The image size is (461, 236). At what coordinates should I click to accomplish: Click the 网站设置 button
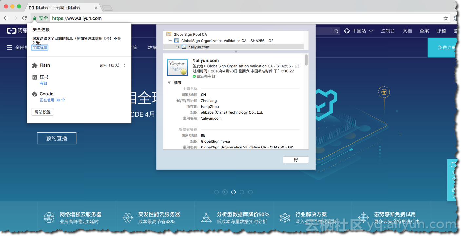(x=43, y=112)
